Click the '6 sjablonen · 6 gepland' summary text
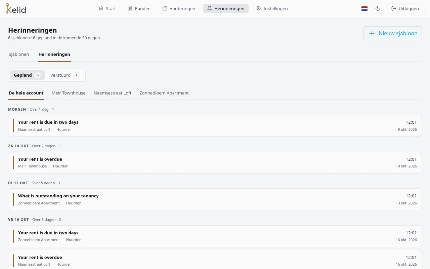This screenshot has height=269, width=430. 54,38
